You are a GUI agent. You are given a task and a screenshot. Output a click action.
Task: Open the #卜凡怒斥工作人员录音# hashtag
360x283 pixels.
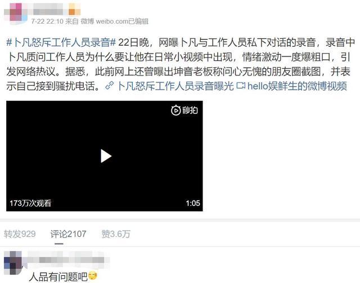tap(61, 43)
